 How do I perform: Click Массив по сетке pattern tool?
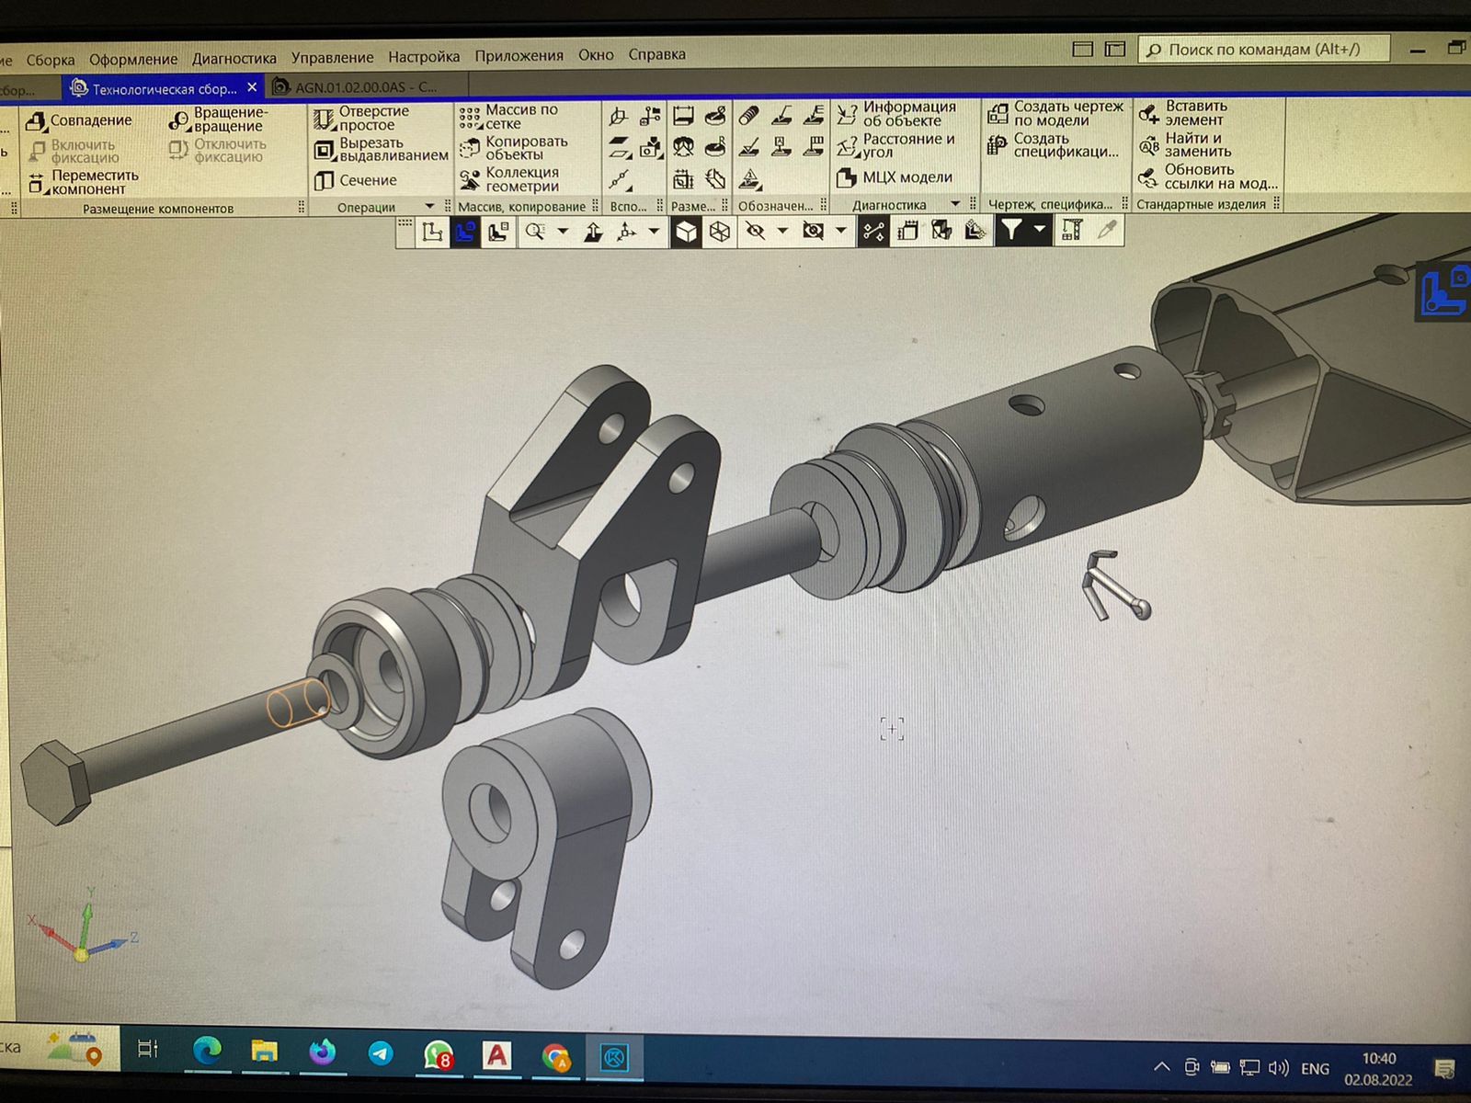pyautogui.click(x=510, y=117)
